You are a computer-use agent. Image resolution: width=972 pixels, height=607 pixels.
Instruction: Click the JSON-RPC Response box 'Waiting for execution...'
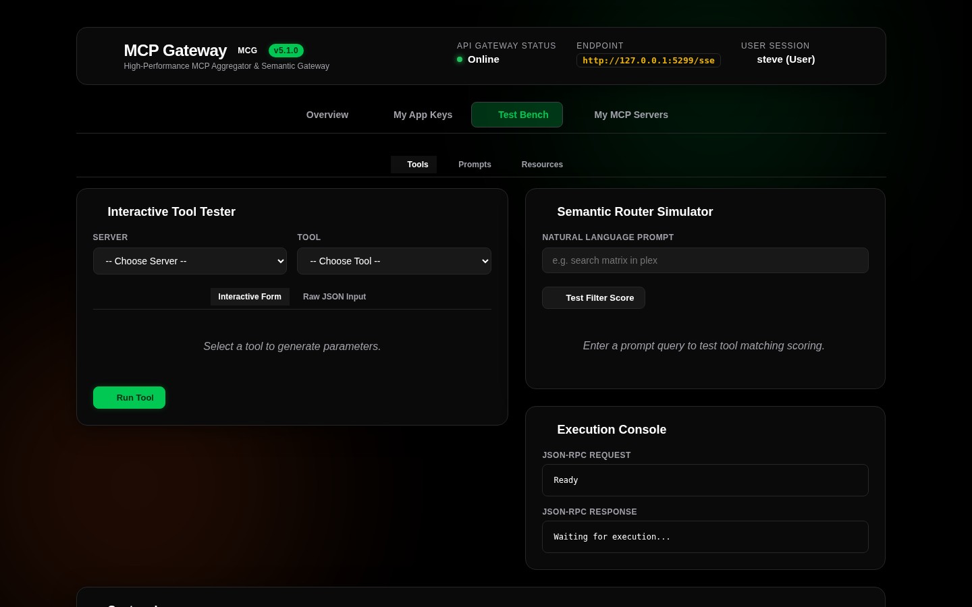coord(705,537)
